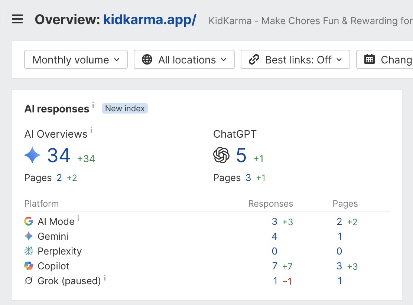Open the All locations dropdown

click(x=184, y=59)
